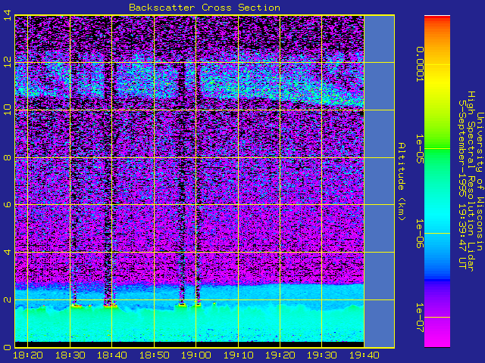Click the 0.0001 color scale label

pyautogui.click(x=419, y=64)
